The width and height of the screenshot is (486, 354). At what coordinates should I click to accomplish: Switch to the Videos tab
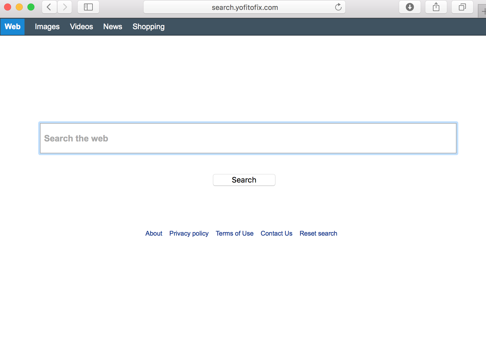[x=81, y=27]
